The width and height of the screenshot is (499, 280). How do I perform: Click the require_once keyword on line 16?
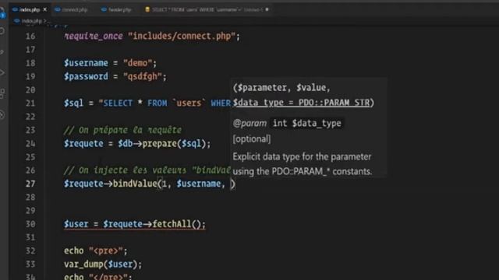[x=94, y=37]
